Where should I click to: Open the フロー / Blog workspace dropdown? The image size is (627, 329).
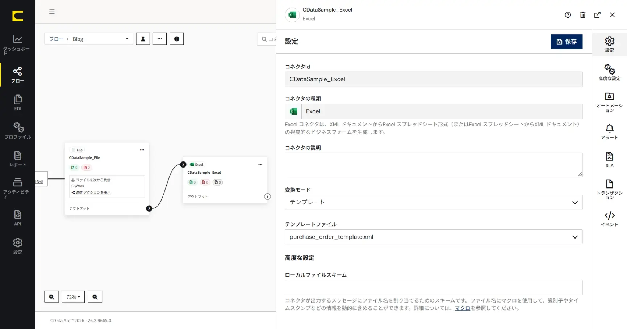pos(89,39)
